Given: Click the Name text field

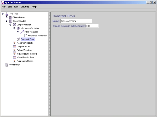Looking at the screenshot, I should [x=76, y=21].
